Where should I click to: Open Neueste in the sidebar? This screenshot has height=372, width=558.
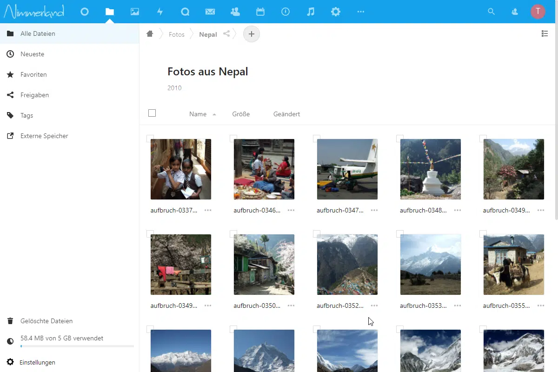click(x=70, y=54)
